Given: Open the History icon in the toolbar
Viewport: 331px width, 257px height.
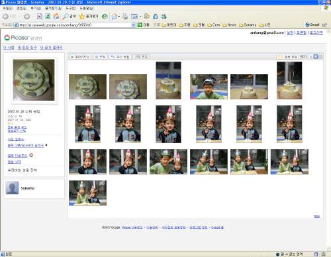Looking at the screenshot, I should pyautogui.click(x=105, y=17).
